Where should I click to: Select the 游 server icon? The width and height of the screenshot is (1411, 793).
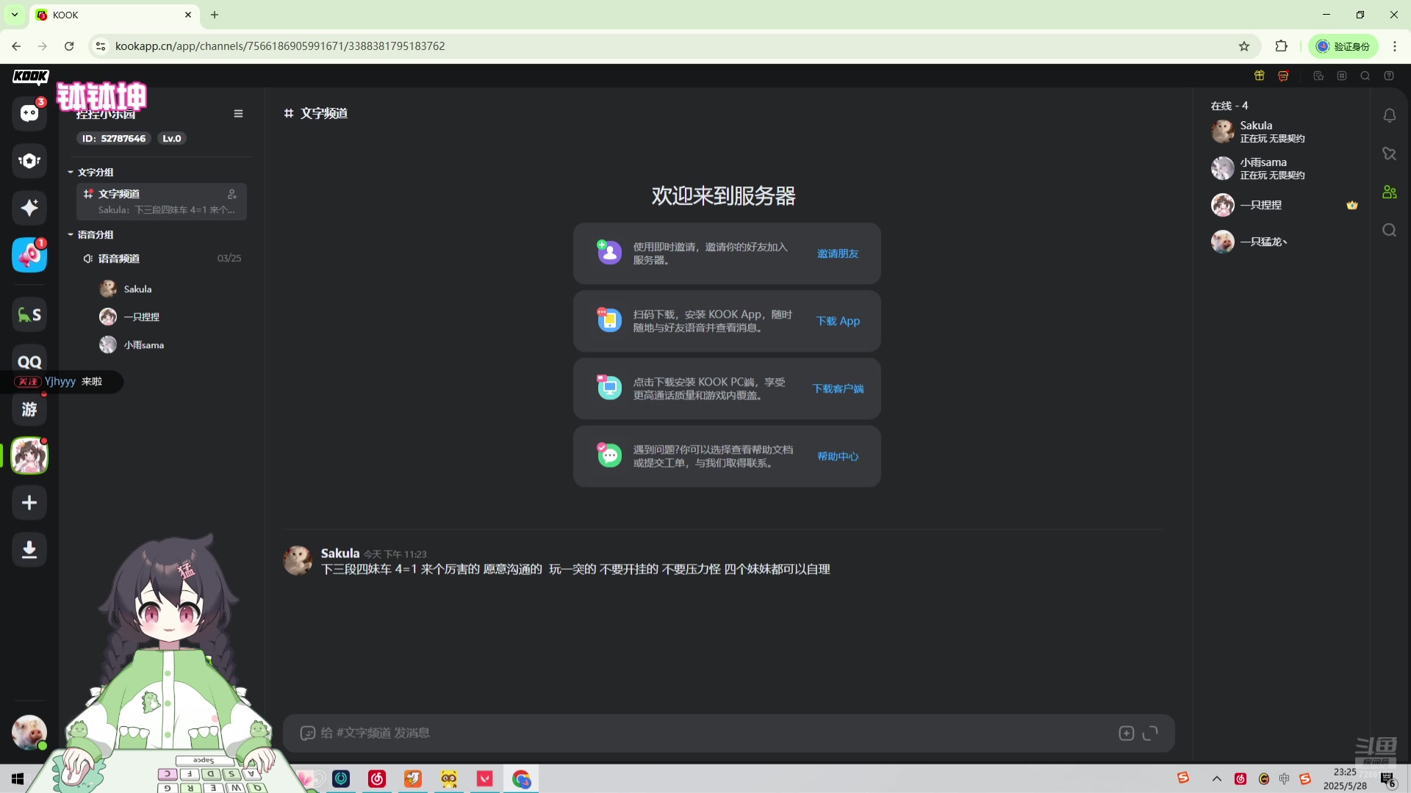(x=29, y=409)
